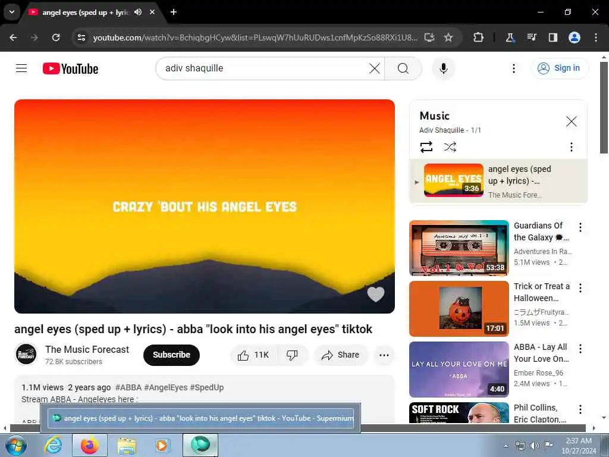This screenshot has width=609, height=457.
Task: Click the heart icon on video
Action: coord(376,294)
